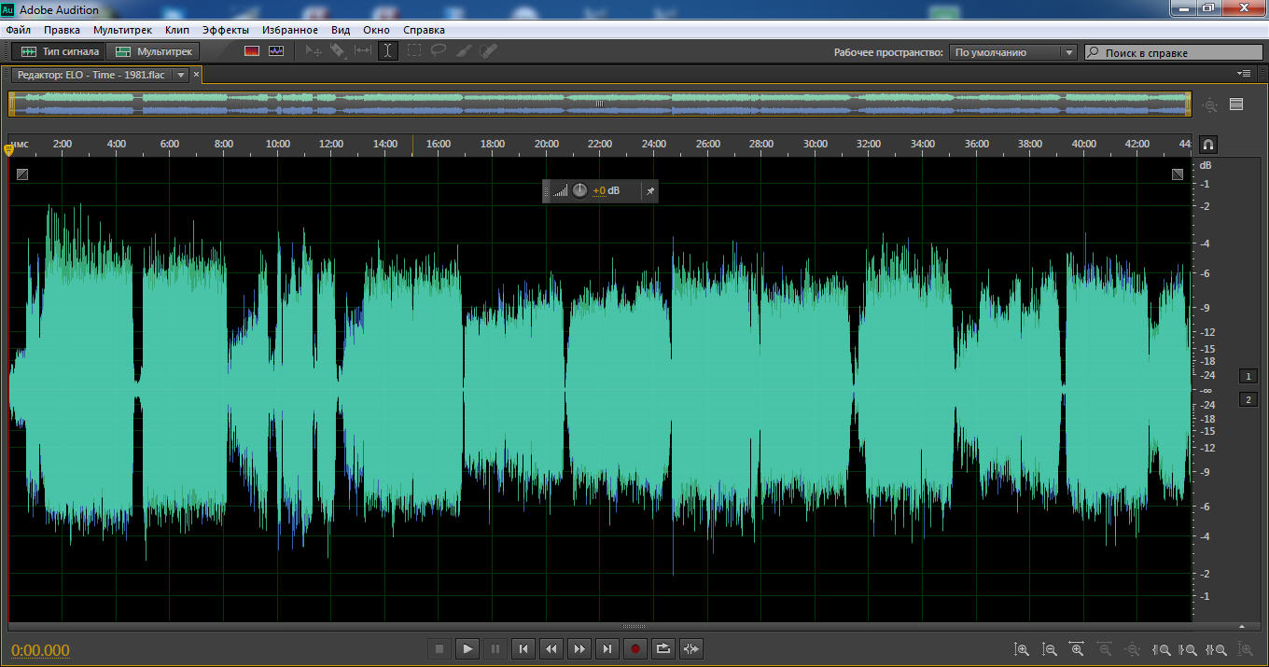
Task: Open the Вид menu
Action: [341, 30]
